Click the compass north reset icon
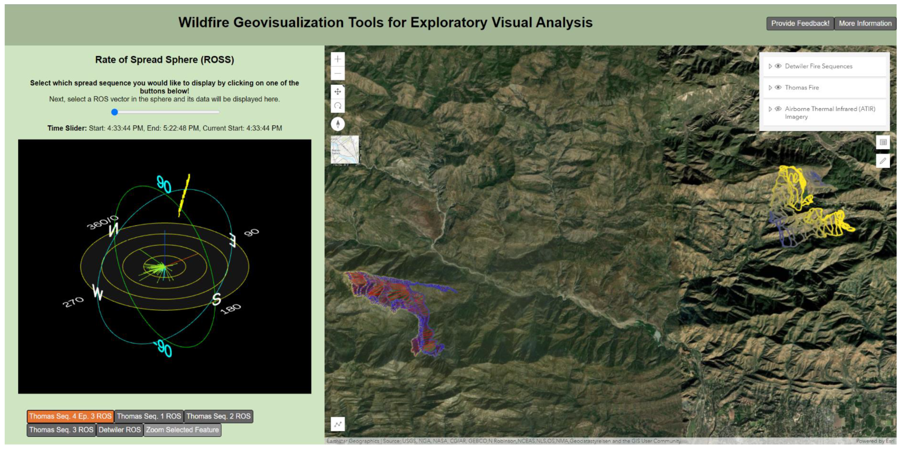This screenshot has height=451, width=904. tap(338, 124)
